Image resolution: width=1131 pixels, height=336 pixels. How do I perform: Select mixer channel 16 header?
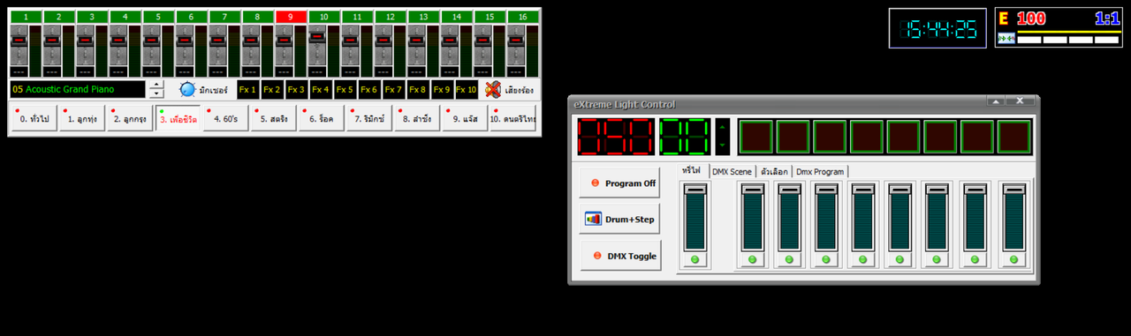tap(523, 17)
